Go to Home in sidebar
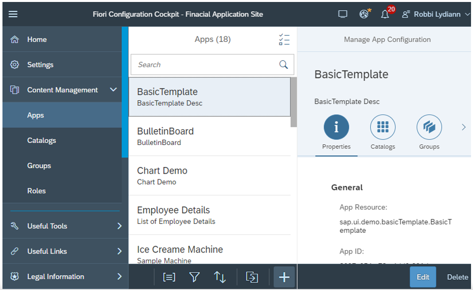 tap(62, 39)
